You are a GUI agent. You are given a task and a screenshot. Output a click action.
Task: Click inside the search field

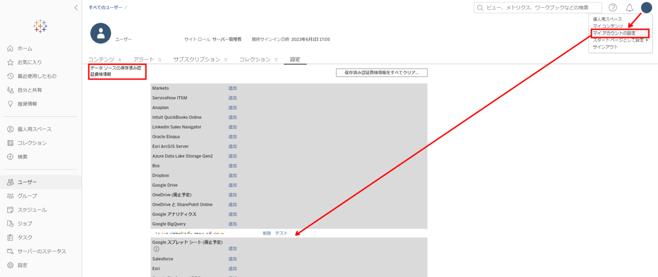pos(538,7)
